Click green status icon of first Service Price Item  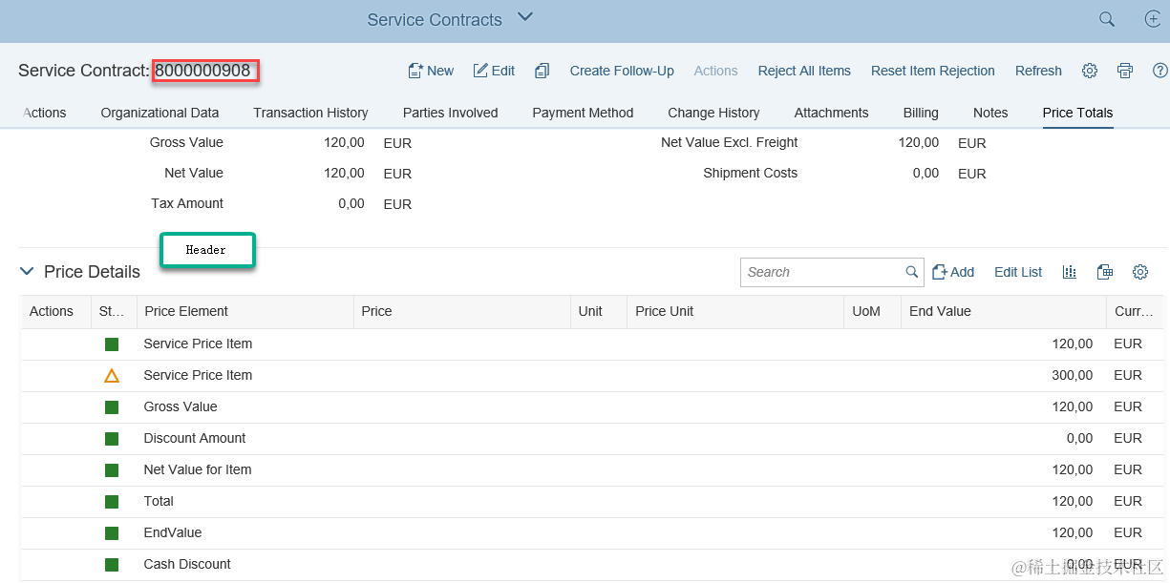[112, 344]
